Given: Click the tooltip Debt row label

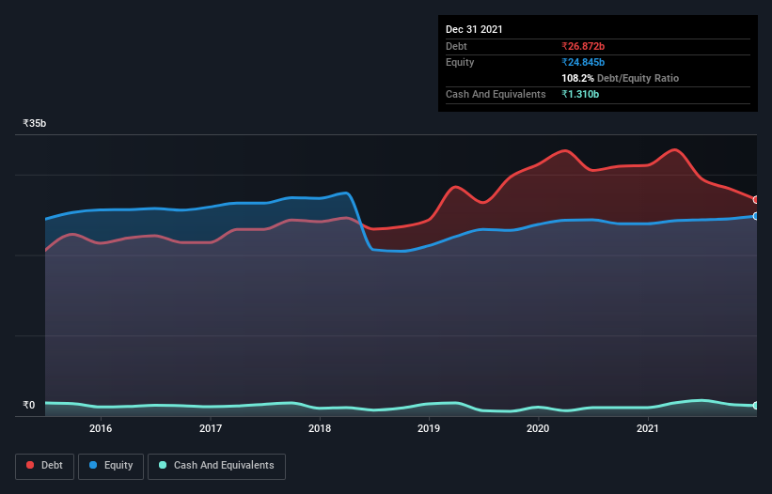Looking at the screenshot, I should click(456, 46).
